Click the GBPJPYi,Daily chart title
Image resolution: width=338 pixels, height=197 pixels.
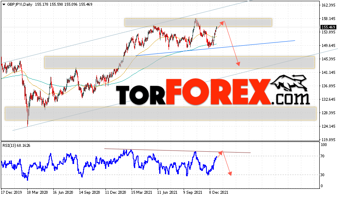pos(20,4)
